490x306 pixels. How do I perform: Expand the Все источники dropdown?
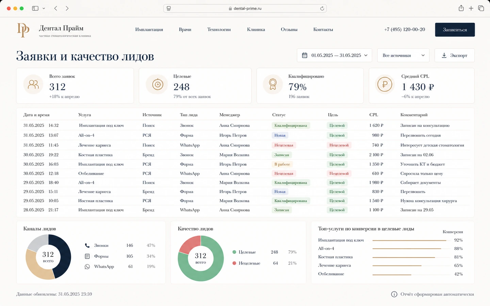point(403,55)
